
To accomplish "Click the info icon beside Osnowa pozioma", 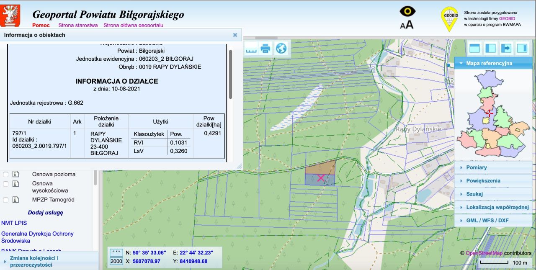I will coord(16,174).
